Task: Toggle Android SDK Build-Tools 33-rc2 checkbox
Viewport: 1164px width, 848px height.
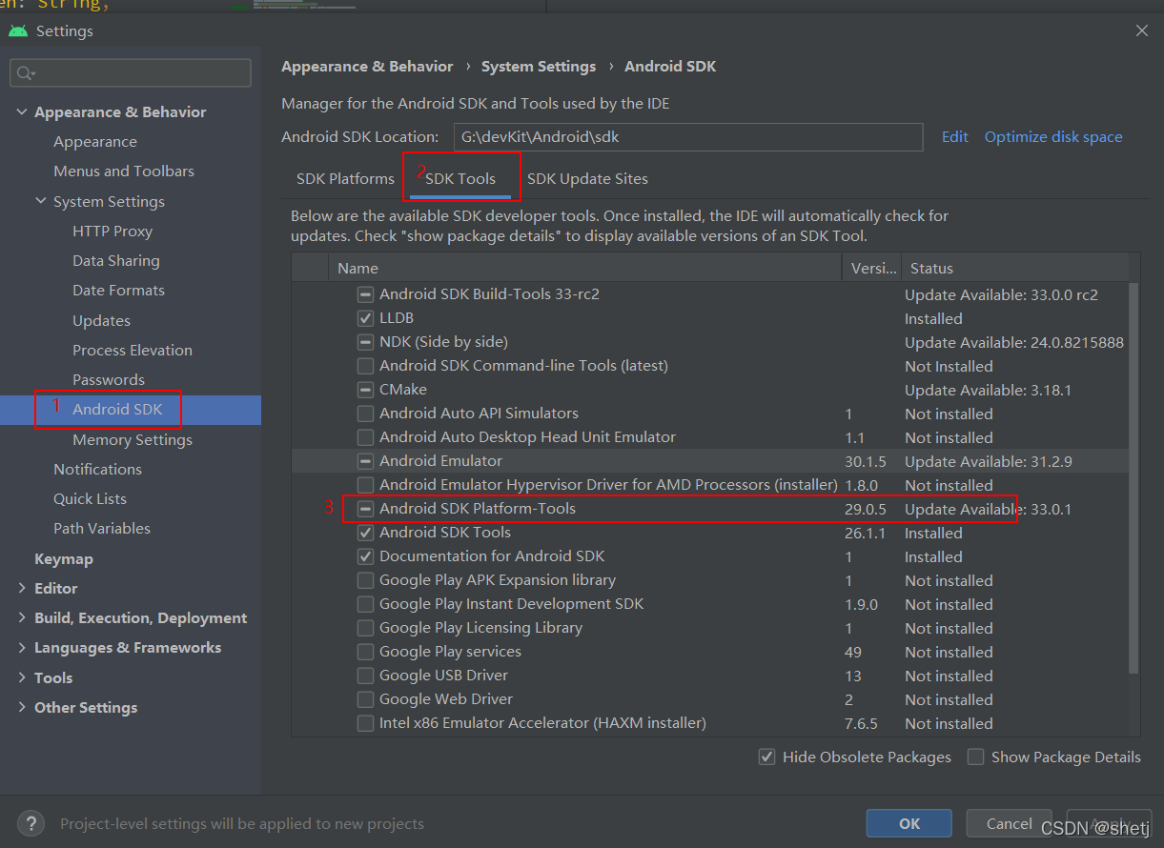Action: (365, 294)
